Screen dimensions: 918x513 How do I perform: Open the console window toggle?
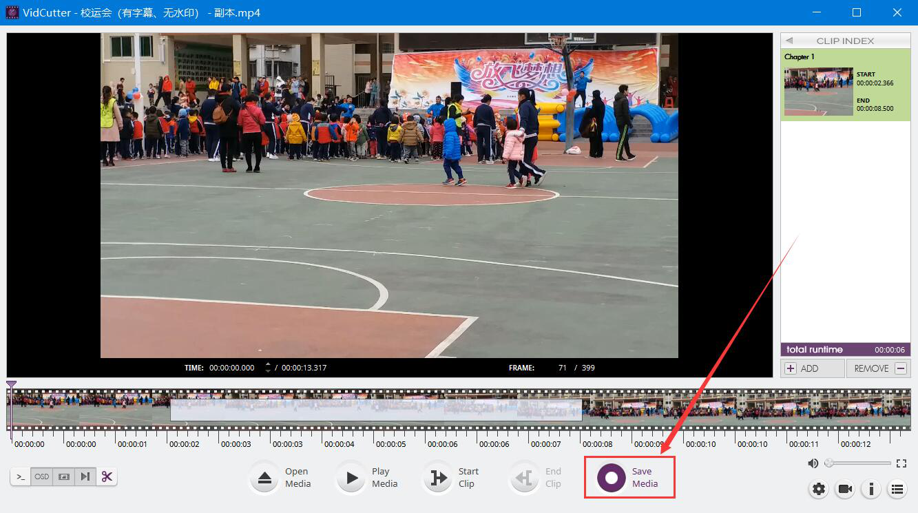click(21, 477)
